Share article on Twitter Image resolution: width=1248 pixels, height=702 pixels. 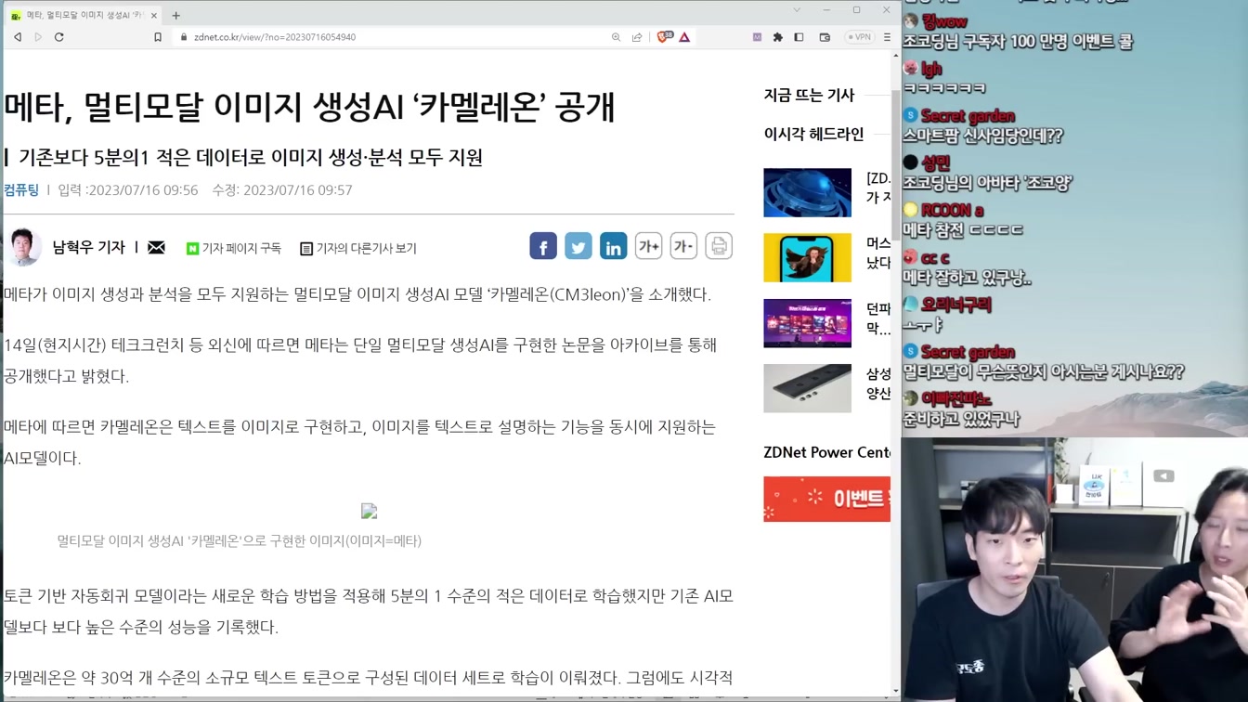[x=578, y=246]
